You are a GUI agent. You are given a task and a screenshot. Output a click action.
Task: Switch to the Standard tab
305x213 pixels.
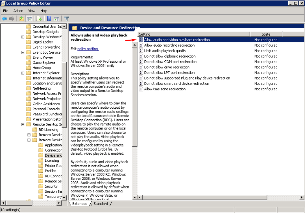101,204
